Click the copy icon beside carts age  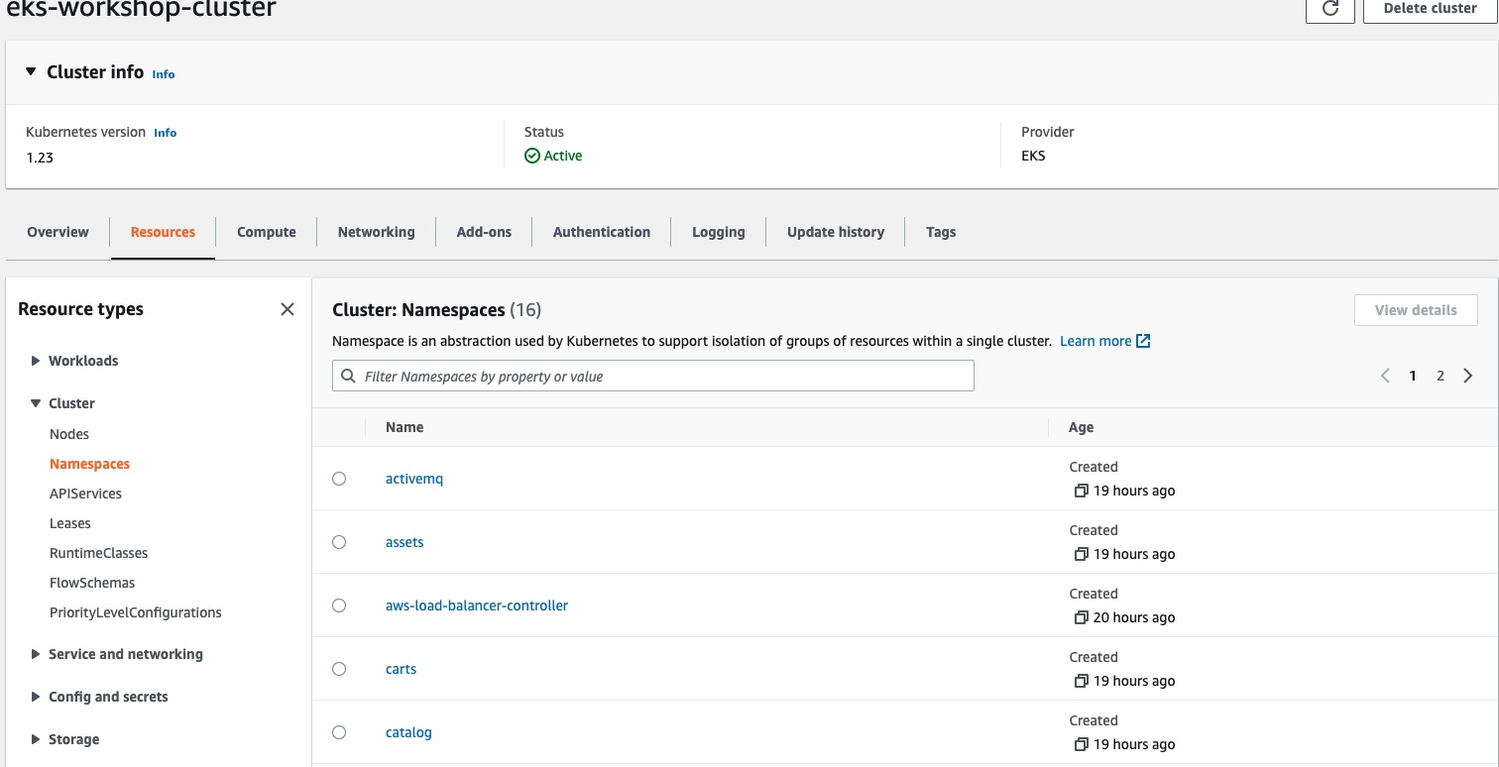[1081, 681]
